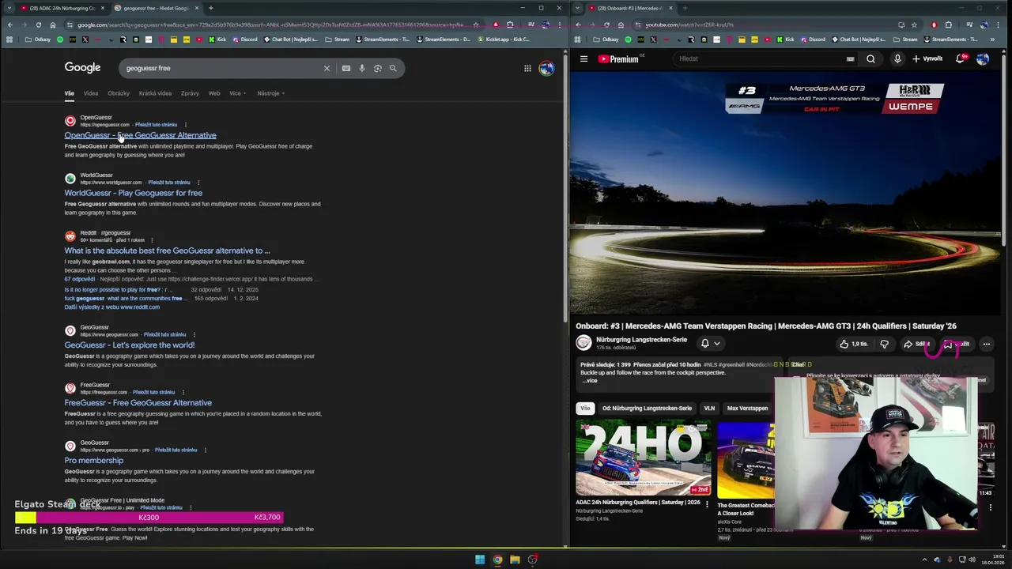
Task: Open the Google apps grid
Action: pos(527,68)
